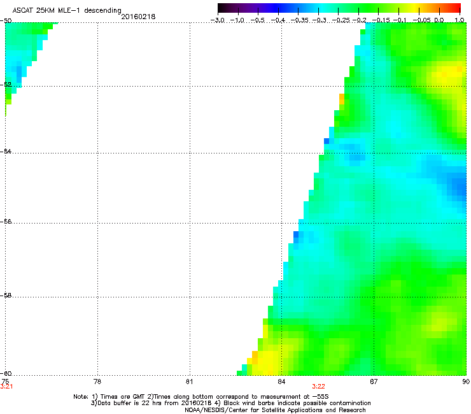471x414 pixels.
Task: Click the NOAA/NESDIS credit line
Action: [x=275, y=410]
